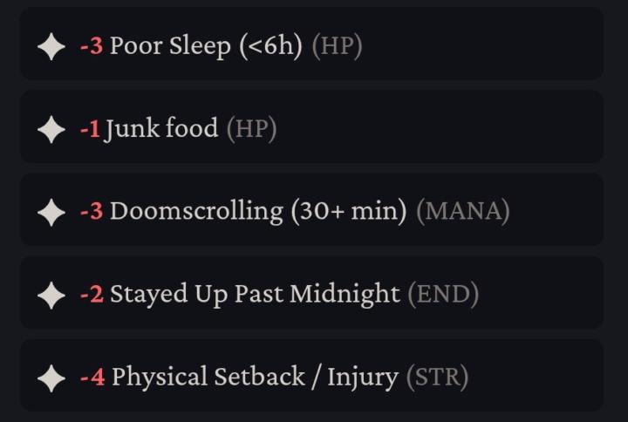Click the red -4 value for Physical Setback

(92, 378)
